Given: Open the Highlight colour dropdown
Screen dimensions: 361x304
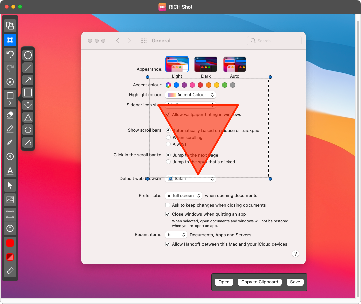Looking at the screenshot, I should click(190, 95).
